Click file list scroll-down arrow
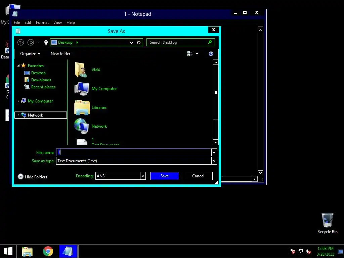 [216, 142]
